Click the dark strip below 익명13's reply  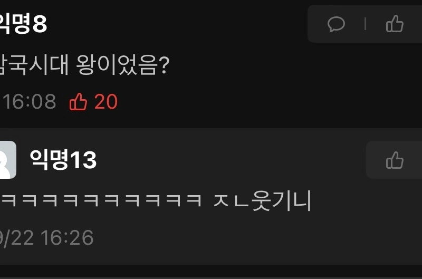tap(211, 271)
